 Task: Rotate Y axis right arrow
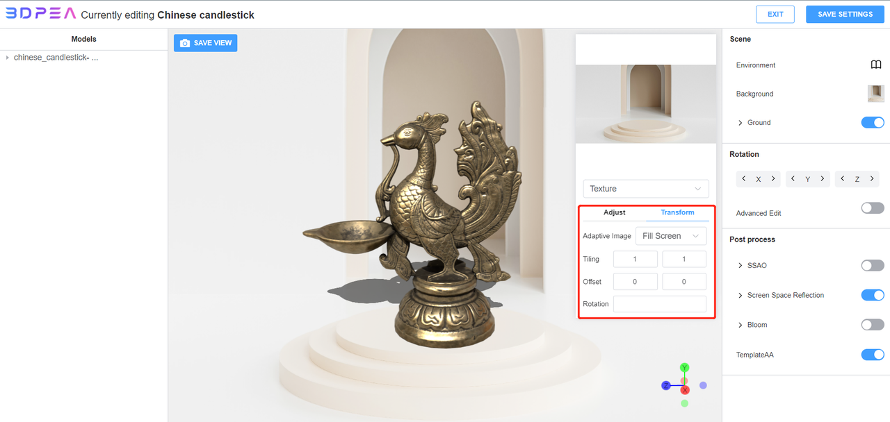[822, 179]
